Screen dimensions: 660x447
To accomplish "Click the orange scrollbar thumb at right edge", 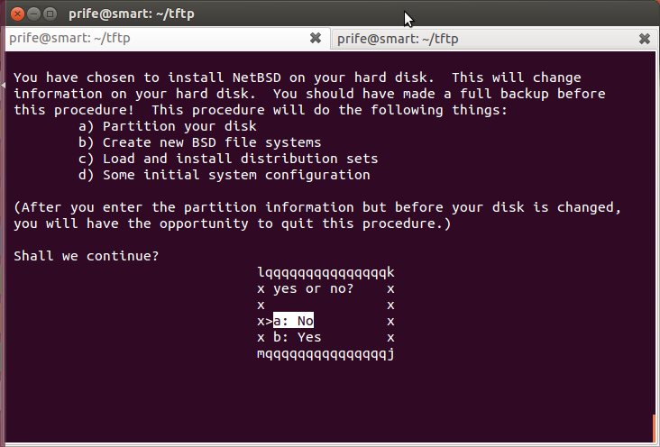I will click(x=654, y=428).
